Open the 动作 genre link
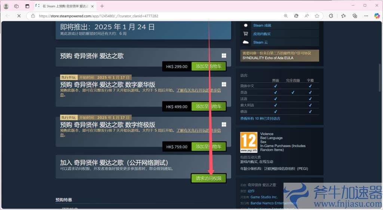The width and height of the screenshot is (383, 210). pyautogui.click(x=251, y=191)
